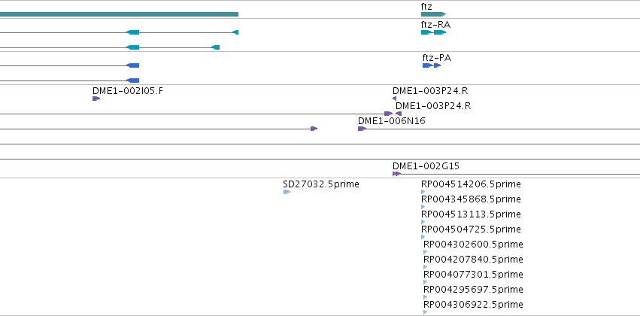Select the exon block at the second cyan transcript's end
The width and height of the screenshot is (640, 316).
tap(216, 47)
